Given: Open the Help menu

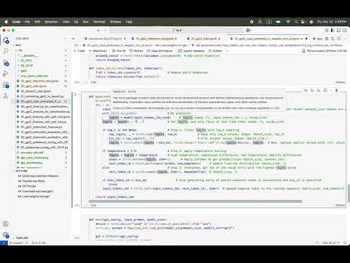Looking at the screenshot, I should pyautogui.click(x=129, y=22).
